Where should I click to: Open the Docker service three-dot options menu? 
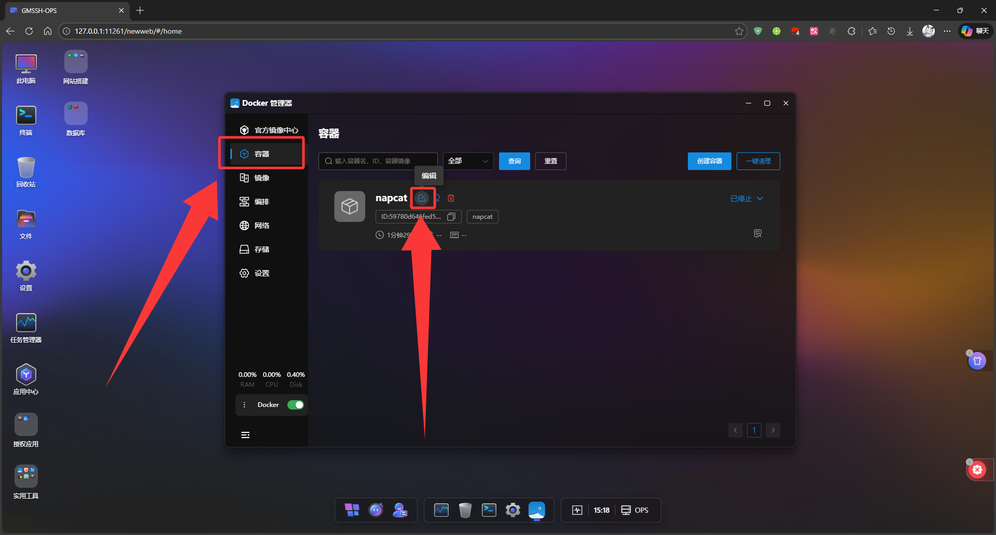244,405
